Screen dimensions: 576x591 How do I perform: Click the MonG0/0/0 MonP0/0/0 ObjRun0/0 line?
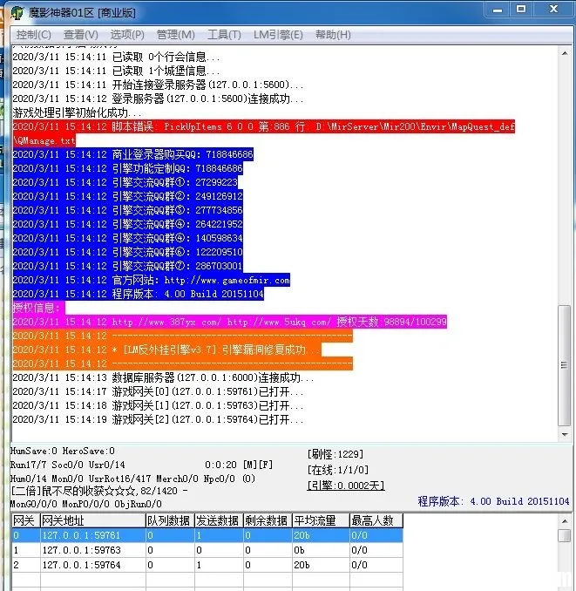(x=86, y=504)
